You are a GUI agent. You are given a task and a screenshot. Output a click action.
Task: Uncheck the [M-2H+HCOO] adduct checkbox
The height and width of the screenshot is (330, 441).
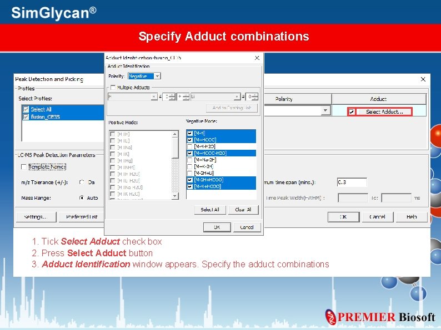[x=190, y=180]
